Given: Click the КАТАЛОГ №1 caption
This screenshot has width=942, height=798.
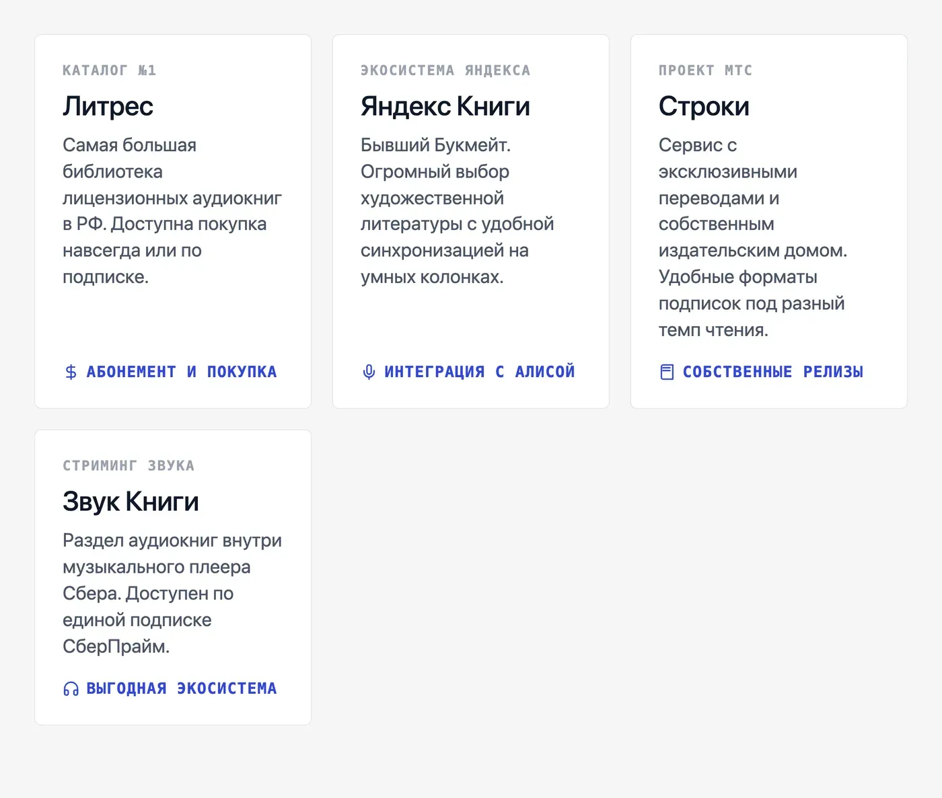Looking at the screenshot, I should 109,71.
